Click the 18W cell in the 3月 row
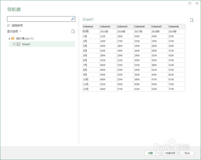 pos(125,46)
